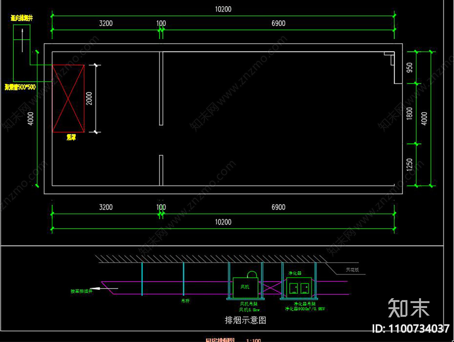Select the 净化器 purifier unit symbol
454x342 pixels.
point(299,288)
